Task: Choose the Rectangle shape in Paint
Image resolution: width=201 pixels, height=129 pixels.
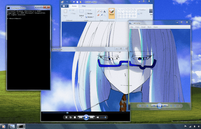Action: click(128, 10)
